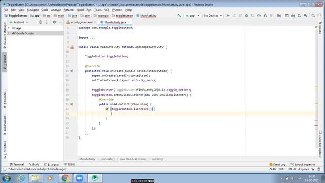
Task: Open Zoom from the taskbar
Action: click(79, 178)
